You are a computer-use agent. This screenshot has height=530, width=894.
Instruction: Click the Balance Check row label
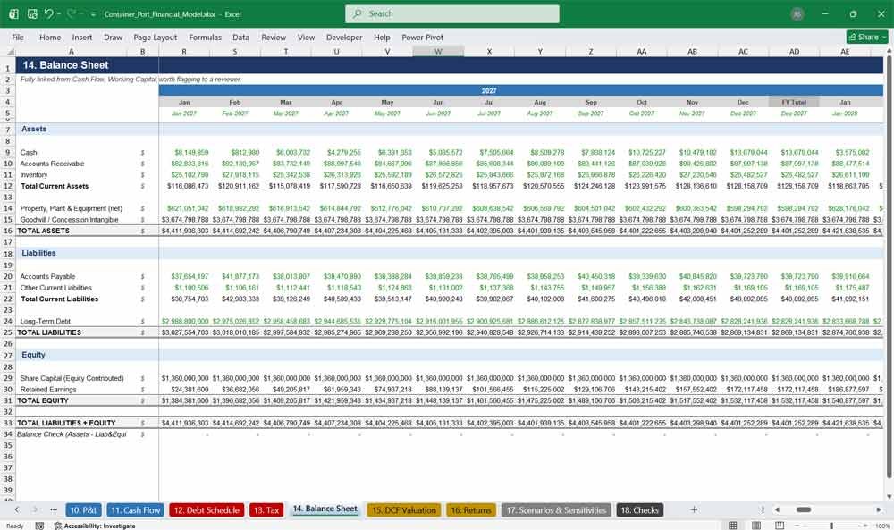[72, 434]
